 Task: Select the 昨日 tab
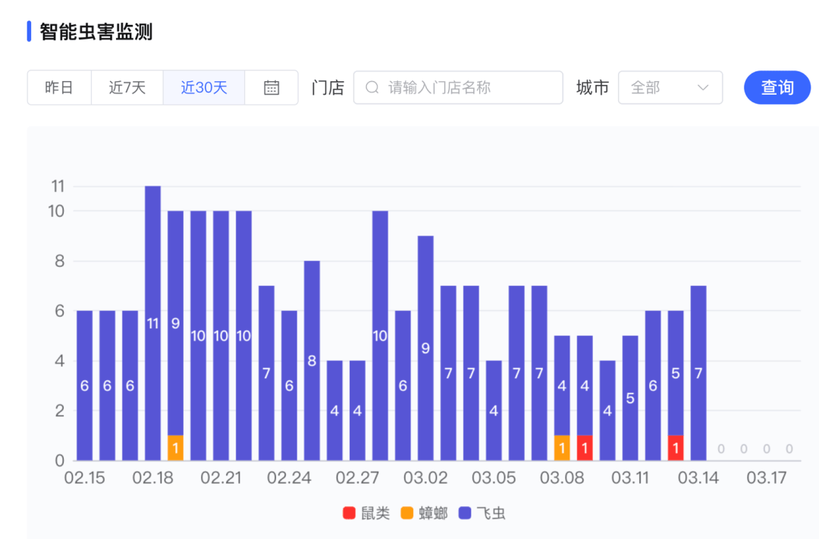pos(59,87)
